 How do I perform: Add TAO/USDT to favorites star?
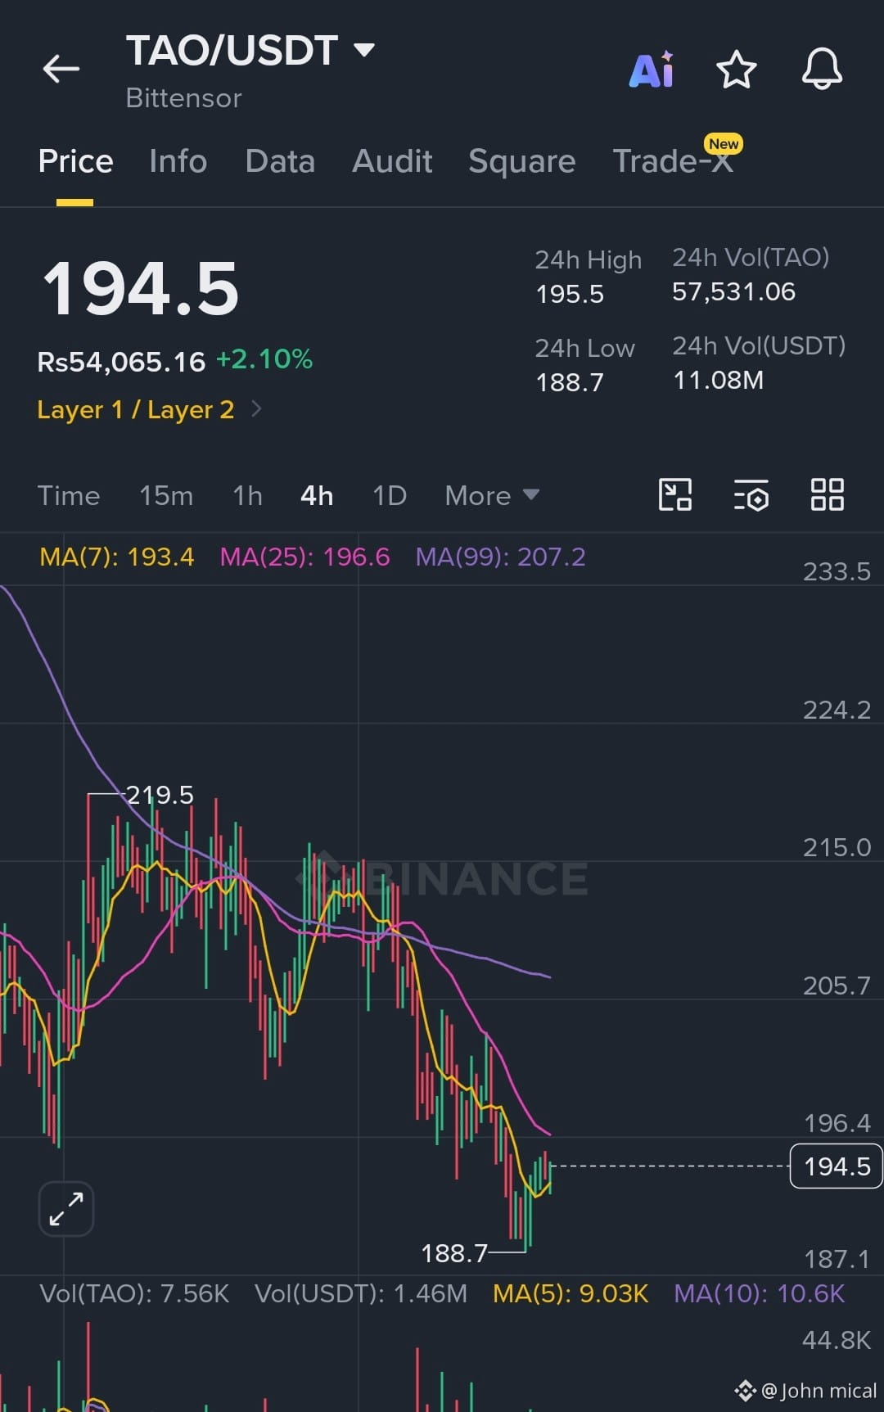tap(737, 69)
